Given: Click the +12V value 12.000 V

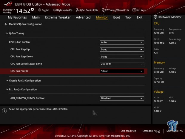Looking at the screenshot, I should 158,101.
